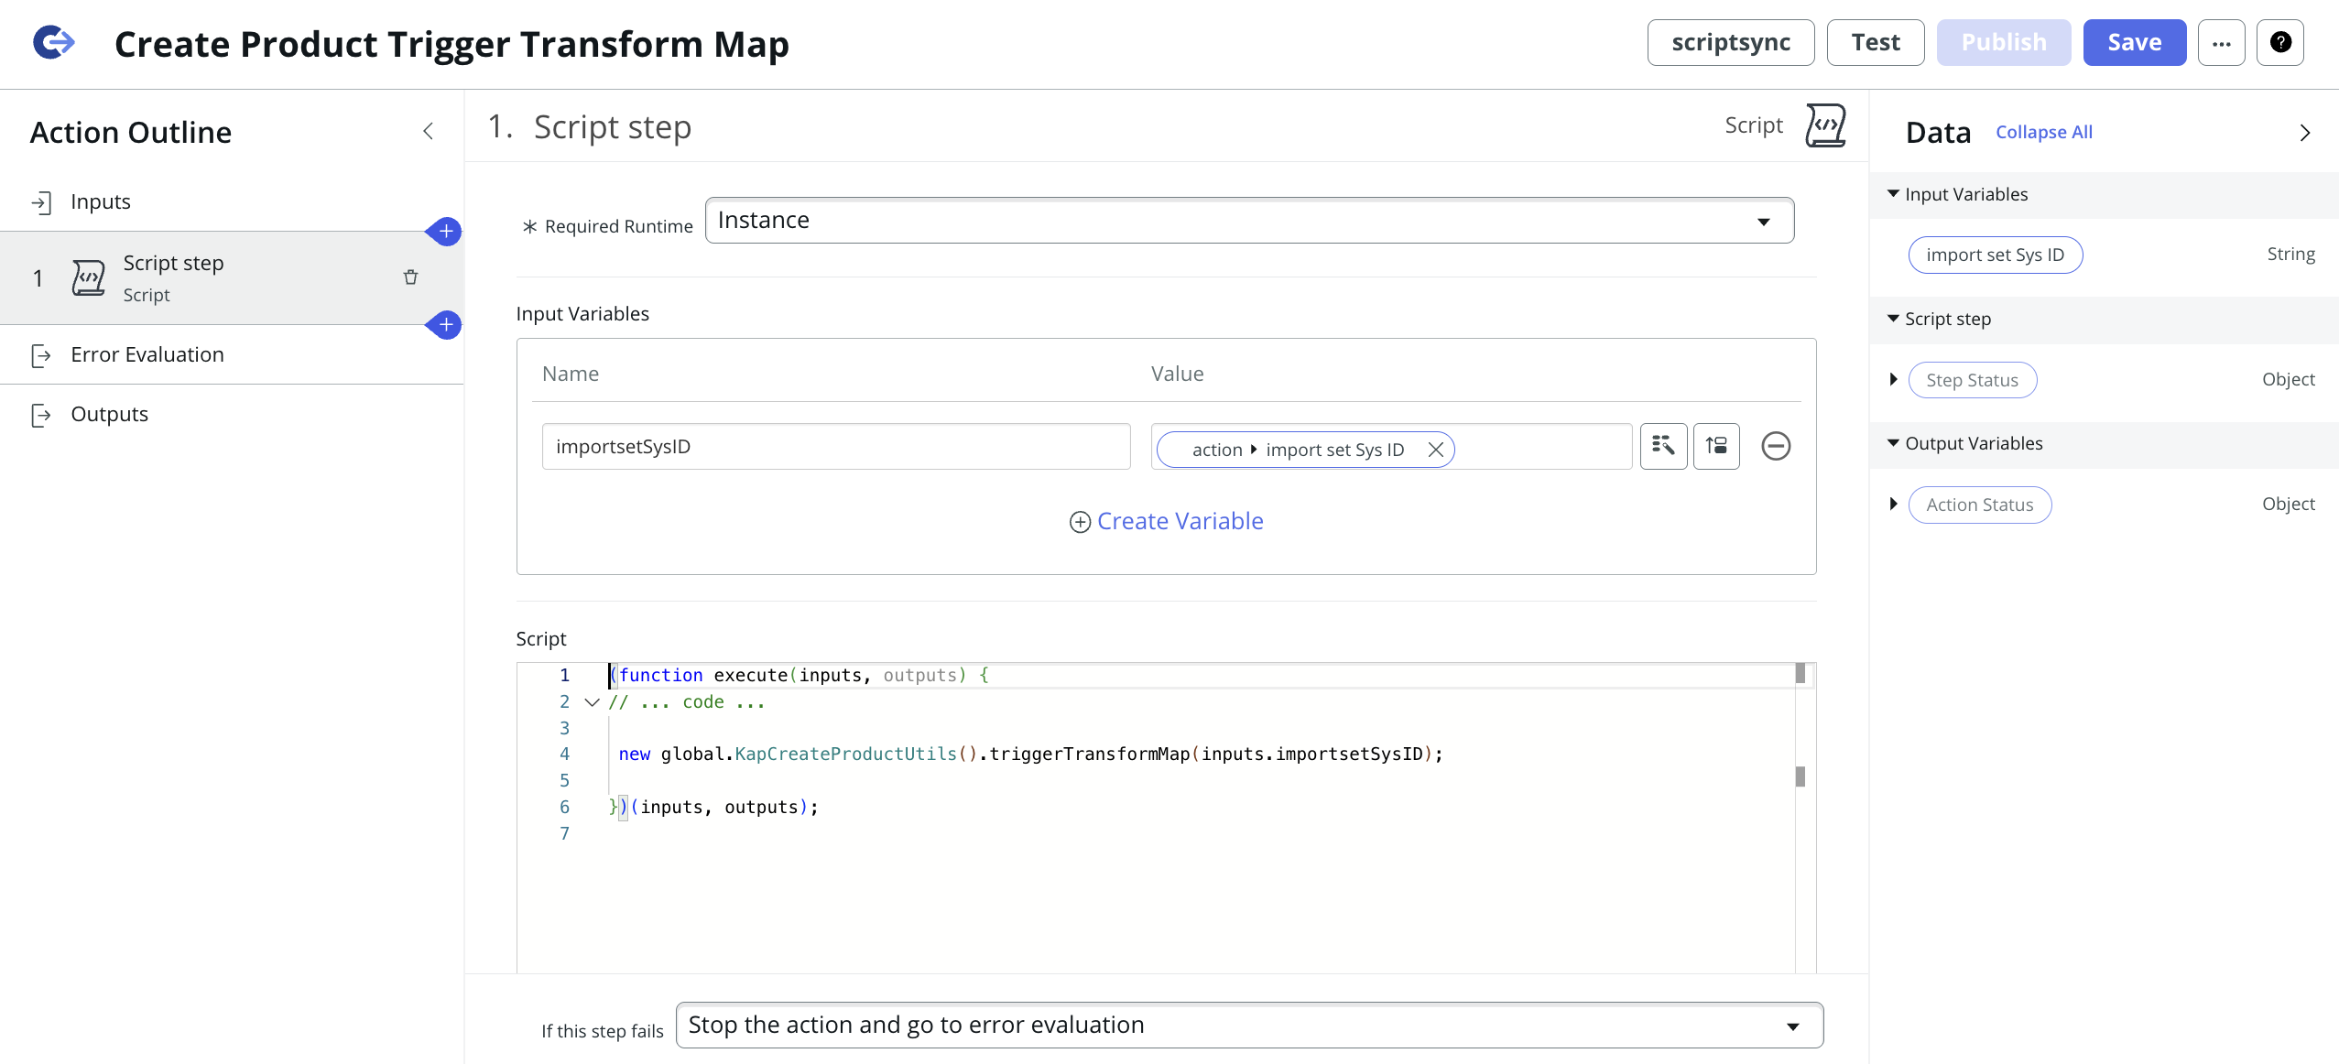Open the If this step fails dropdown
Viewport: 2339px width, 1064px height.
coord(1249,1025)
